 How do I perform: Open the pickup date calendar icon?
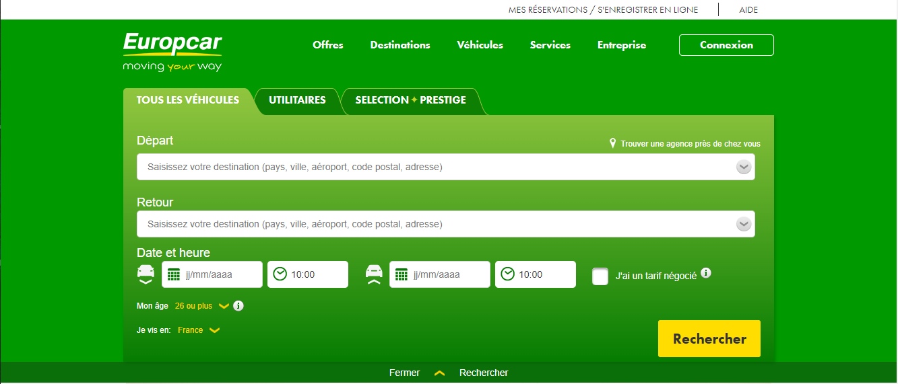(174, 274)
